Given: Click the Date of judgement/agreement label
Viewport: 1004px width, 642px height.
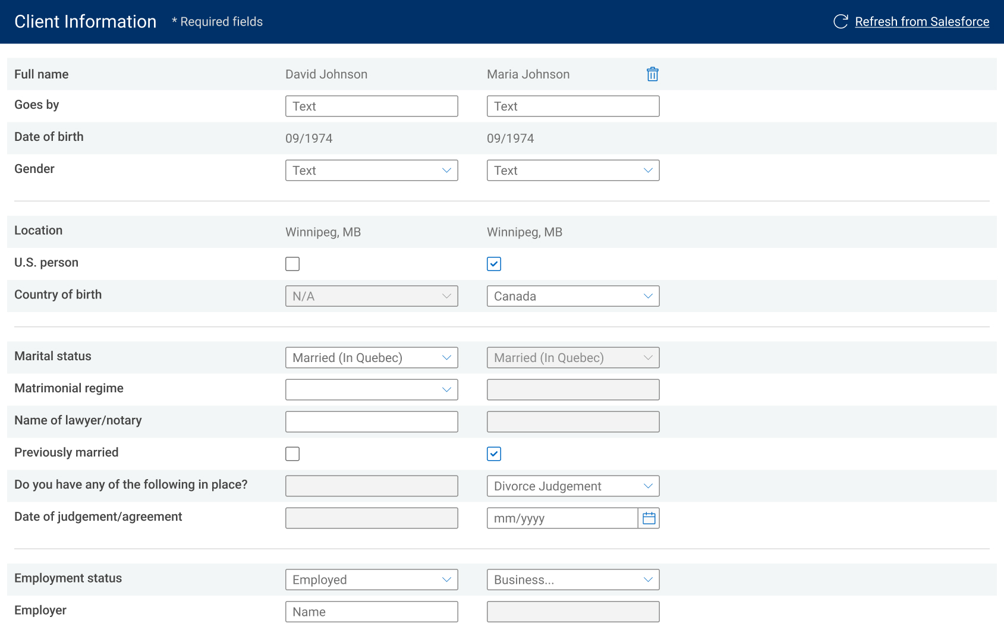Looking at the screenshot, I should pos(98,517).
